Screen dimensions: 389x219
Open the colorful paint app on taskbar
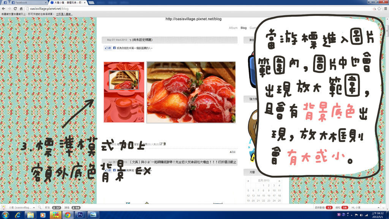coord(55,215)
